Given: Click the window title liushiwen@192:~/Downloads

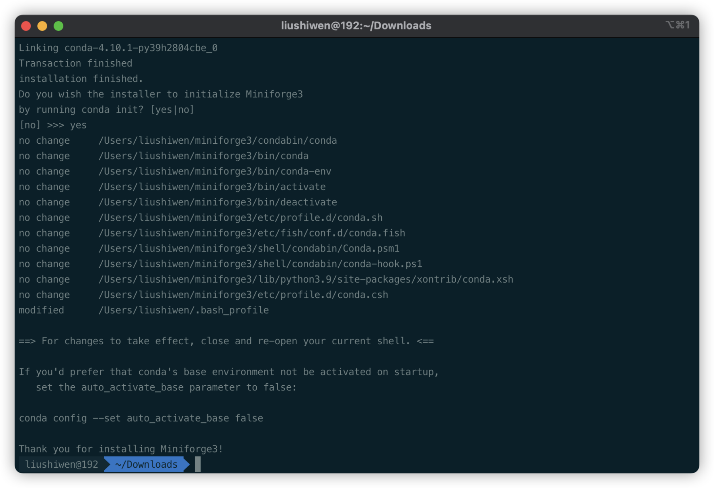Looking at the screenshot, I should point(356,26).
